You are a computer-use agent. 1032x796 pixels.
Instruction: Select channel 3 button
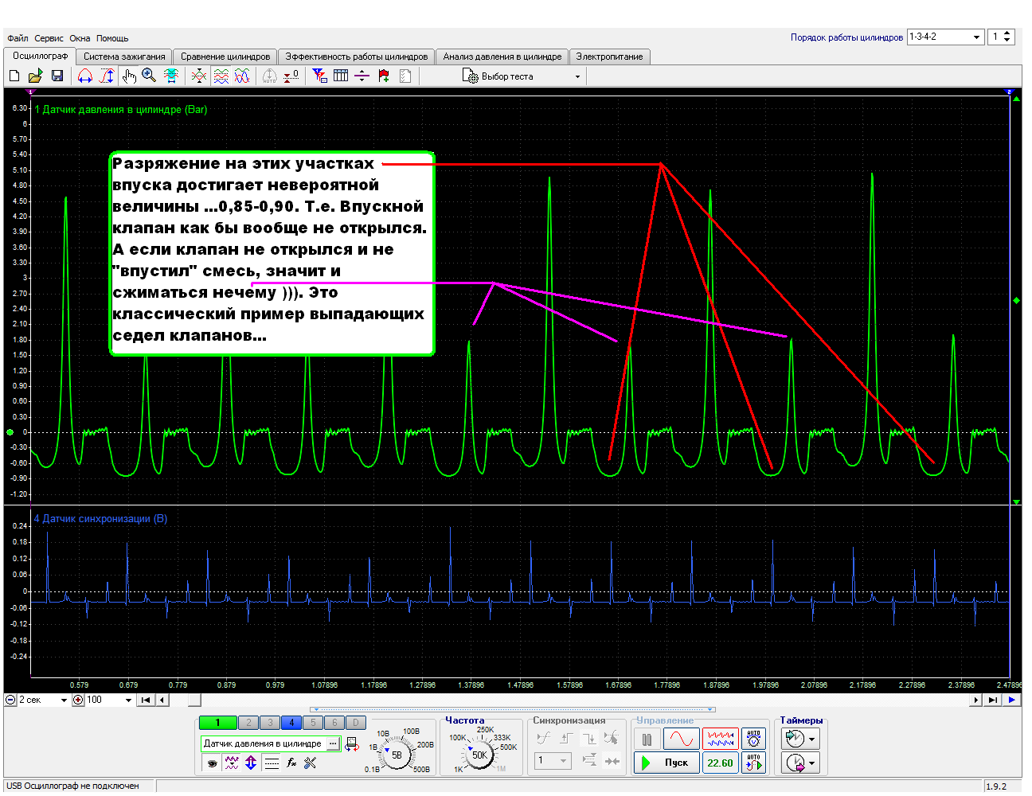point(270,723)
